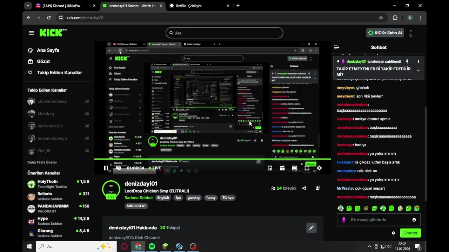Open HolyThoth recommended channel
Viewport: 449px width, 252px height.
pos(58,184)
